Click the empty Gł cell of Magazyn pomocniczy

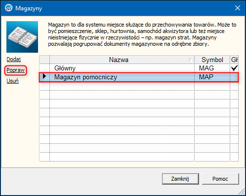pos(234,77)
